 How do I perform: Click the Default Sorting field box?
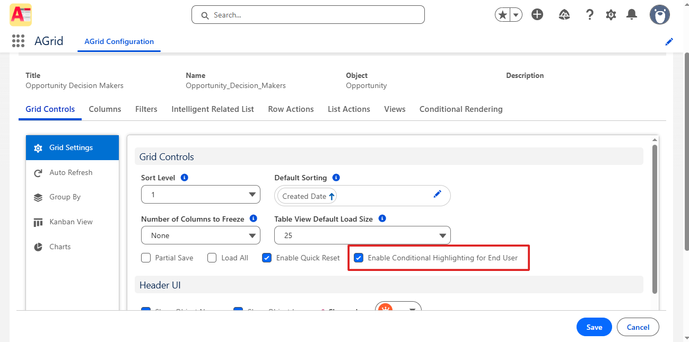(362, 196)
